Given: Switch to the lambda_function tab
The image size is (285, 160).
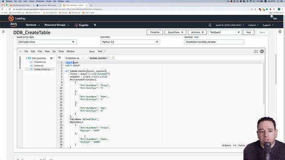Looking at the screenshot, I should (x=98, y=58).
